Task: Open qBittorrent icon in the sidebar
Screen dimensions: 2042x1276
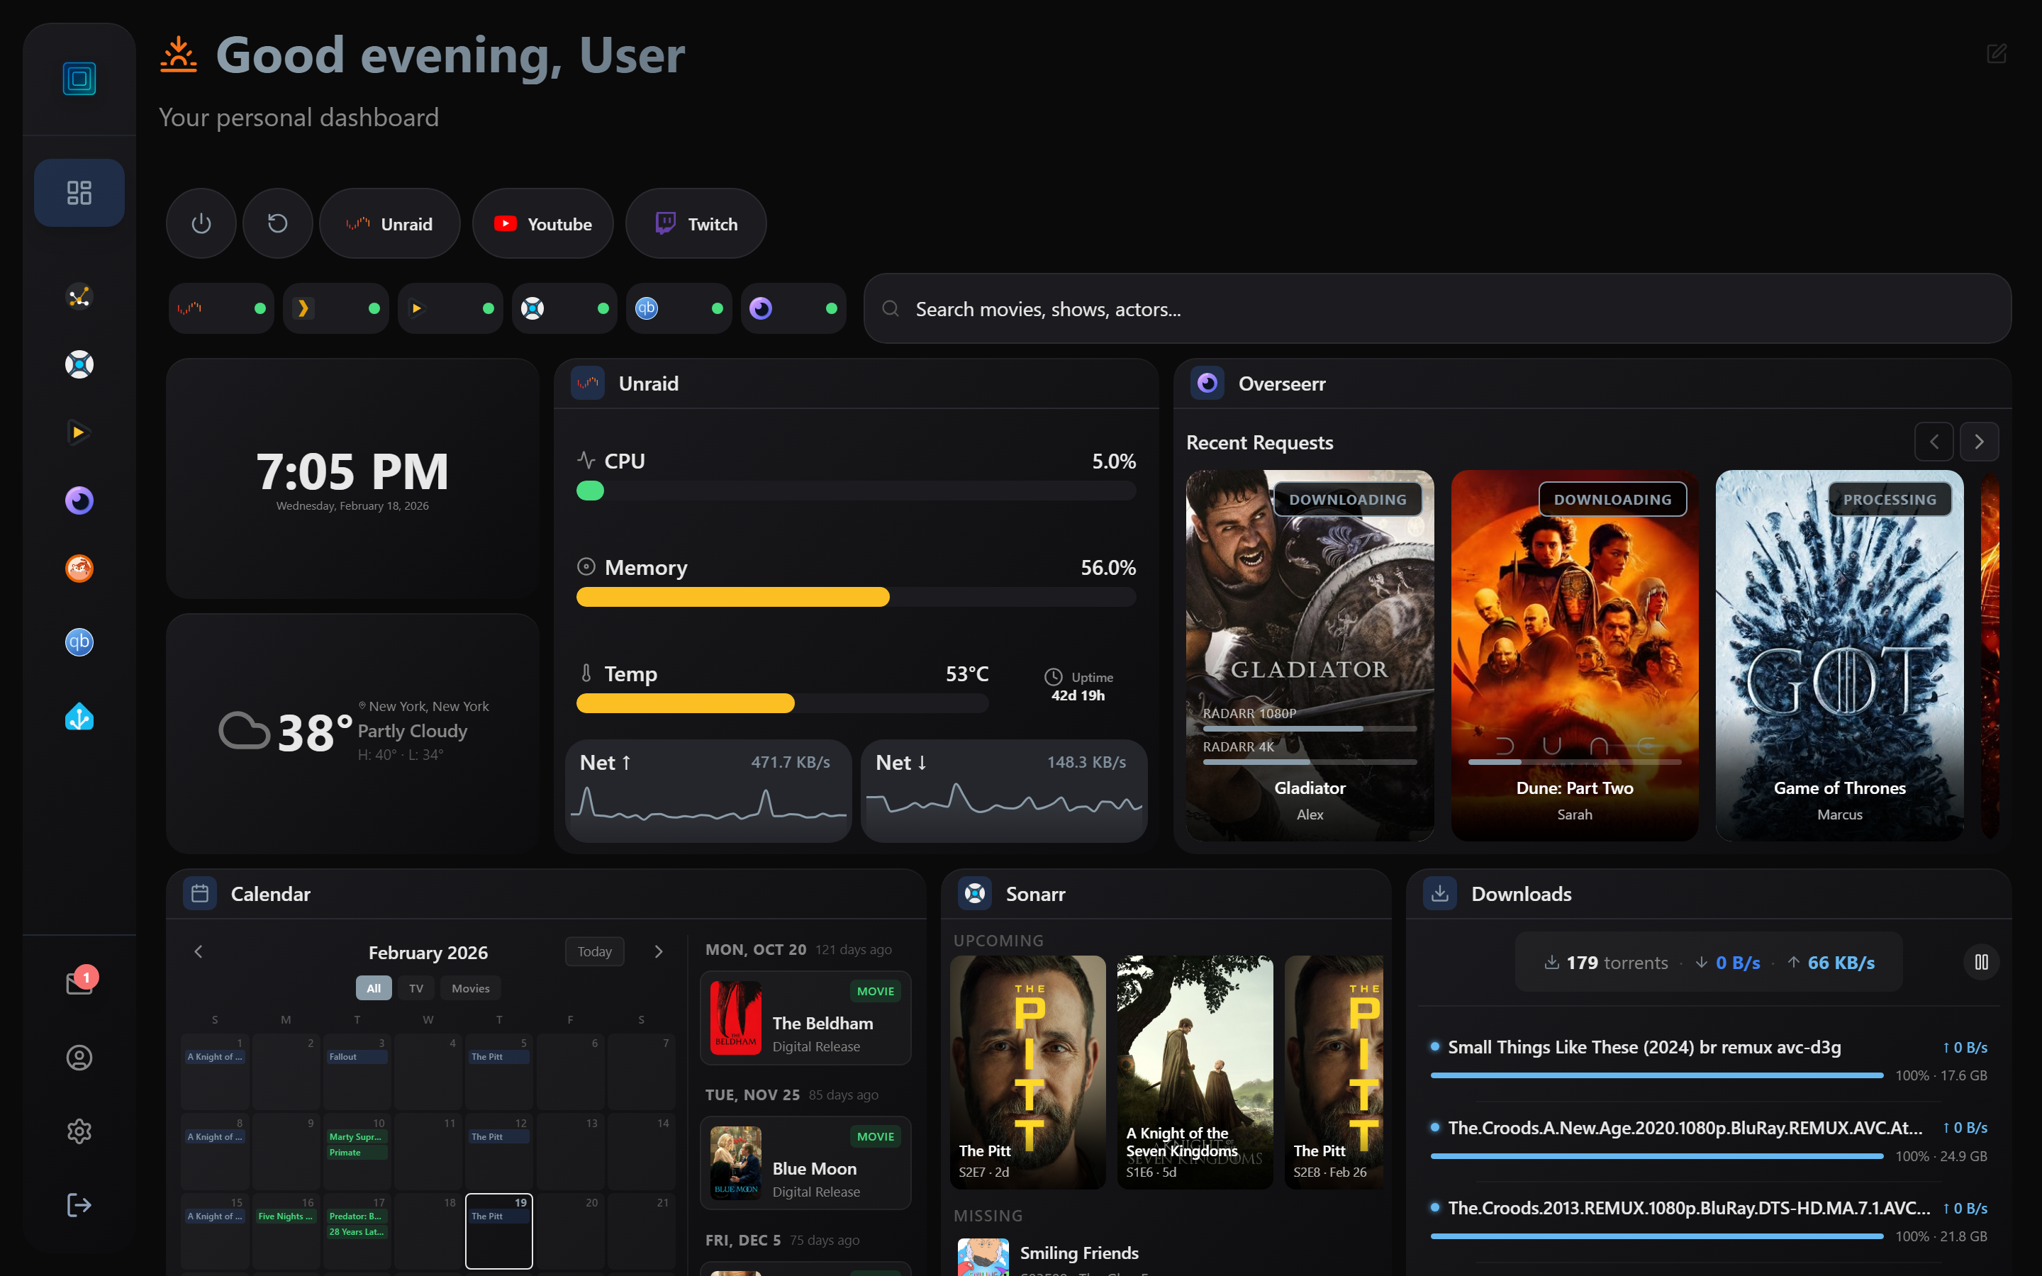Action: click(79, 642)
